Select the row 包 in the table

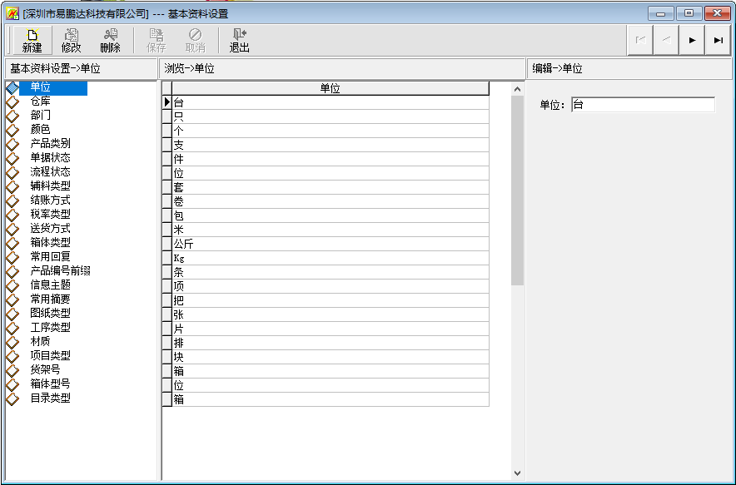(331, 215)
